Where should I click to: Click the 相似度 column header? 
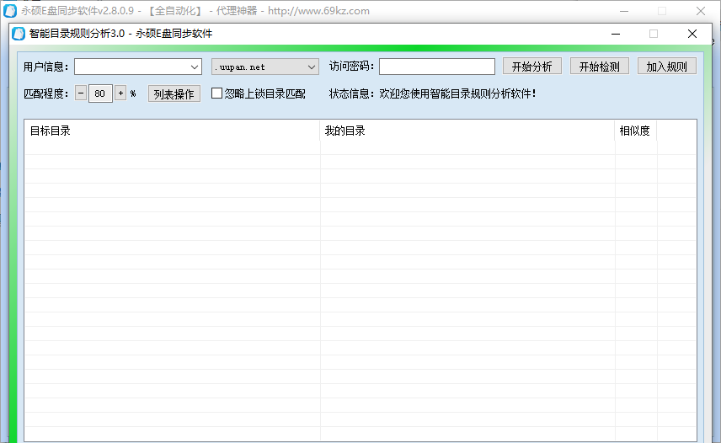coord(635,131)
